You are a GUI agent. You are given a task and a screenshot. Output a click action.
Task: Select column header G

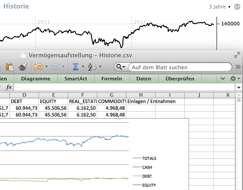tap(112, 95)
